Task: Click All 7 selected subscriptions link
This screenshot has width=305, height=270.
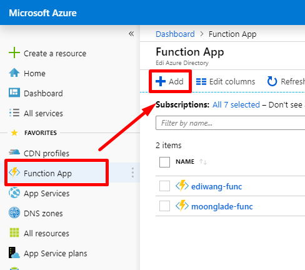Action: [x=236, y=104]
